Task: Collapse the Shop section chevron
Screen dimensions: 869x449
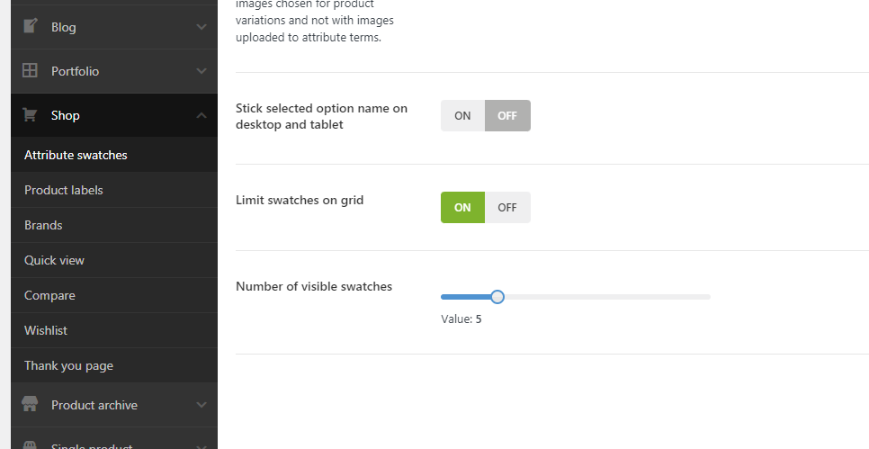Action: (202, 115)
